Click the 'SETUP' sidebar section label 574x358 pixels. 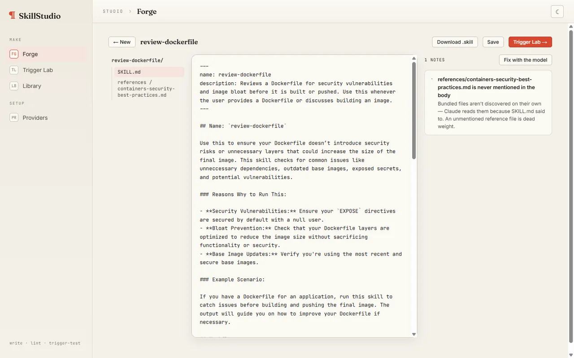point(17,103)
